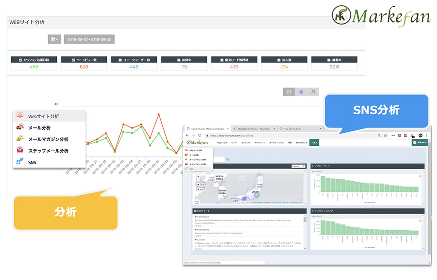The height and width of the screenshot is (280, 437).
Task: Open the browser three-dot menu
Action: pyautogui.click(x=427, y=136)
